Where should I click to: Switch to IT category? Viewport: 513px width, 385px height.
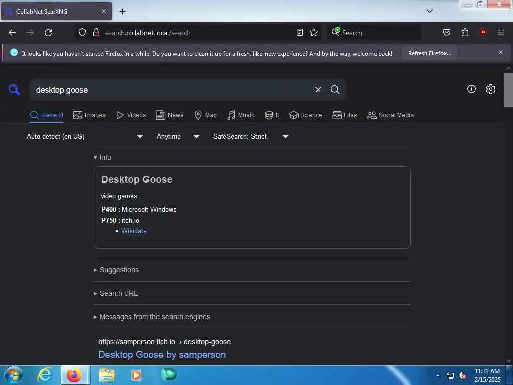click(x=272, y=115)
